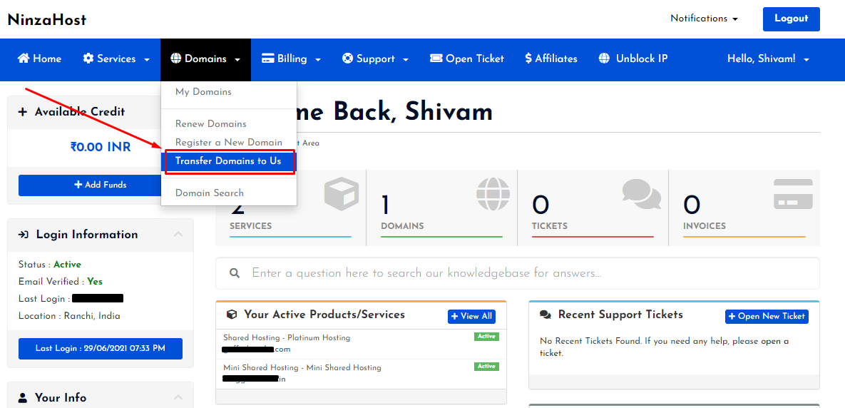This screenshot has height=408, width=845.
Task: Open the Notifications dropdown
Action: coord(704,19)
